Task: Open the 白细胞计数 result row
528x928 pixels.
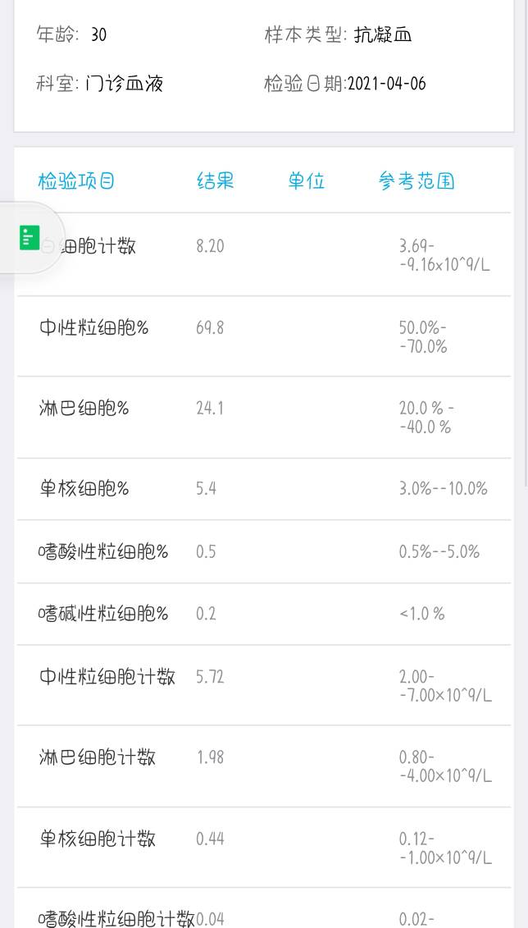Action: (x=264, y=254)
